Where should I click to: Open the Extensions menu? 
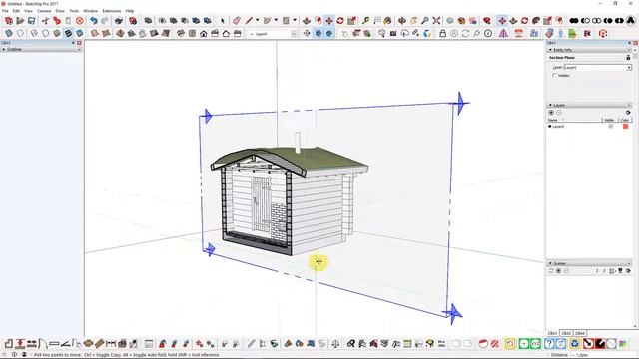click(111, 11)
